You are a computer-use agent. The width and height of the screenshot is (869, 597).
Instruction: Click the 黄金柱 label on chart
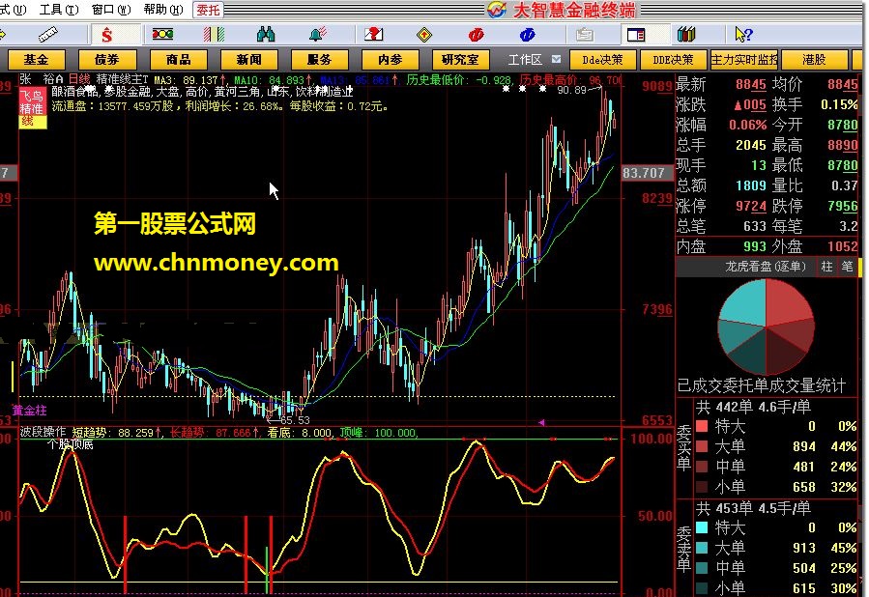point(29,411)
